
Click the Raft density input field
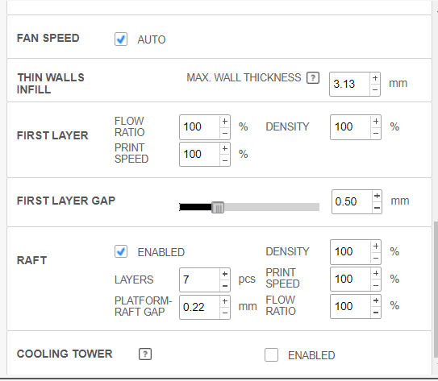click(351, 252)
